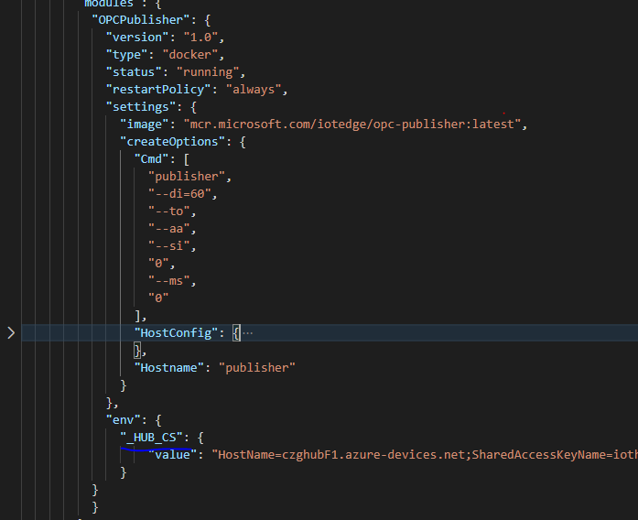Click the "_HUB_CS" key
This screenshot has width=638, height=520.
[x=151, y=438]
